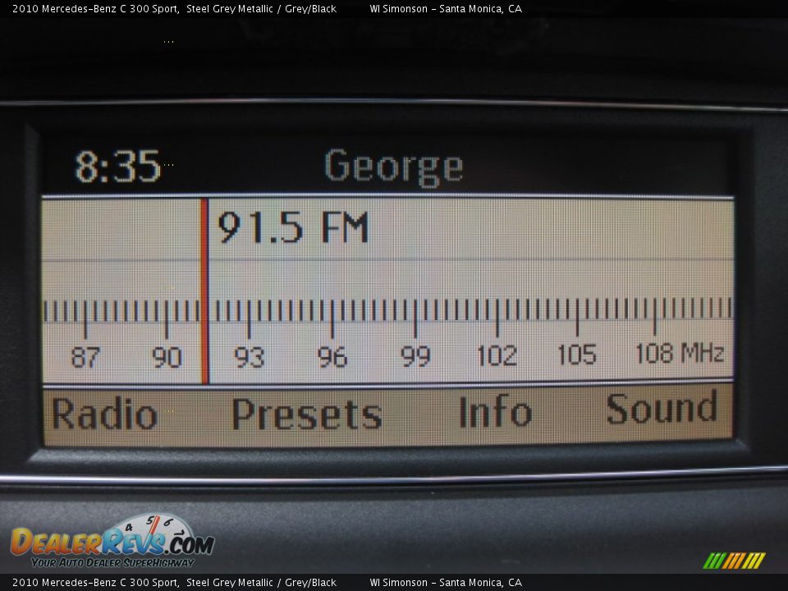
Task: Click the George station name
Action: 393,167
